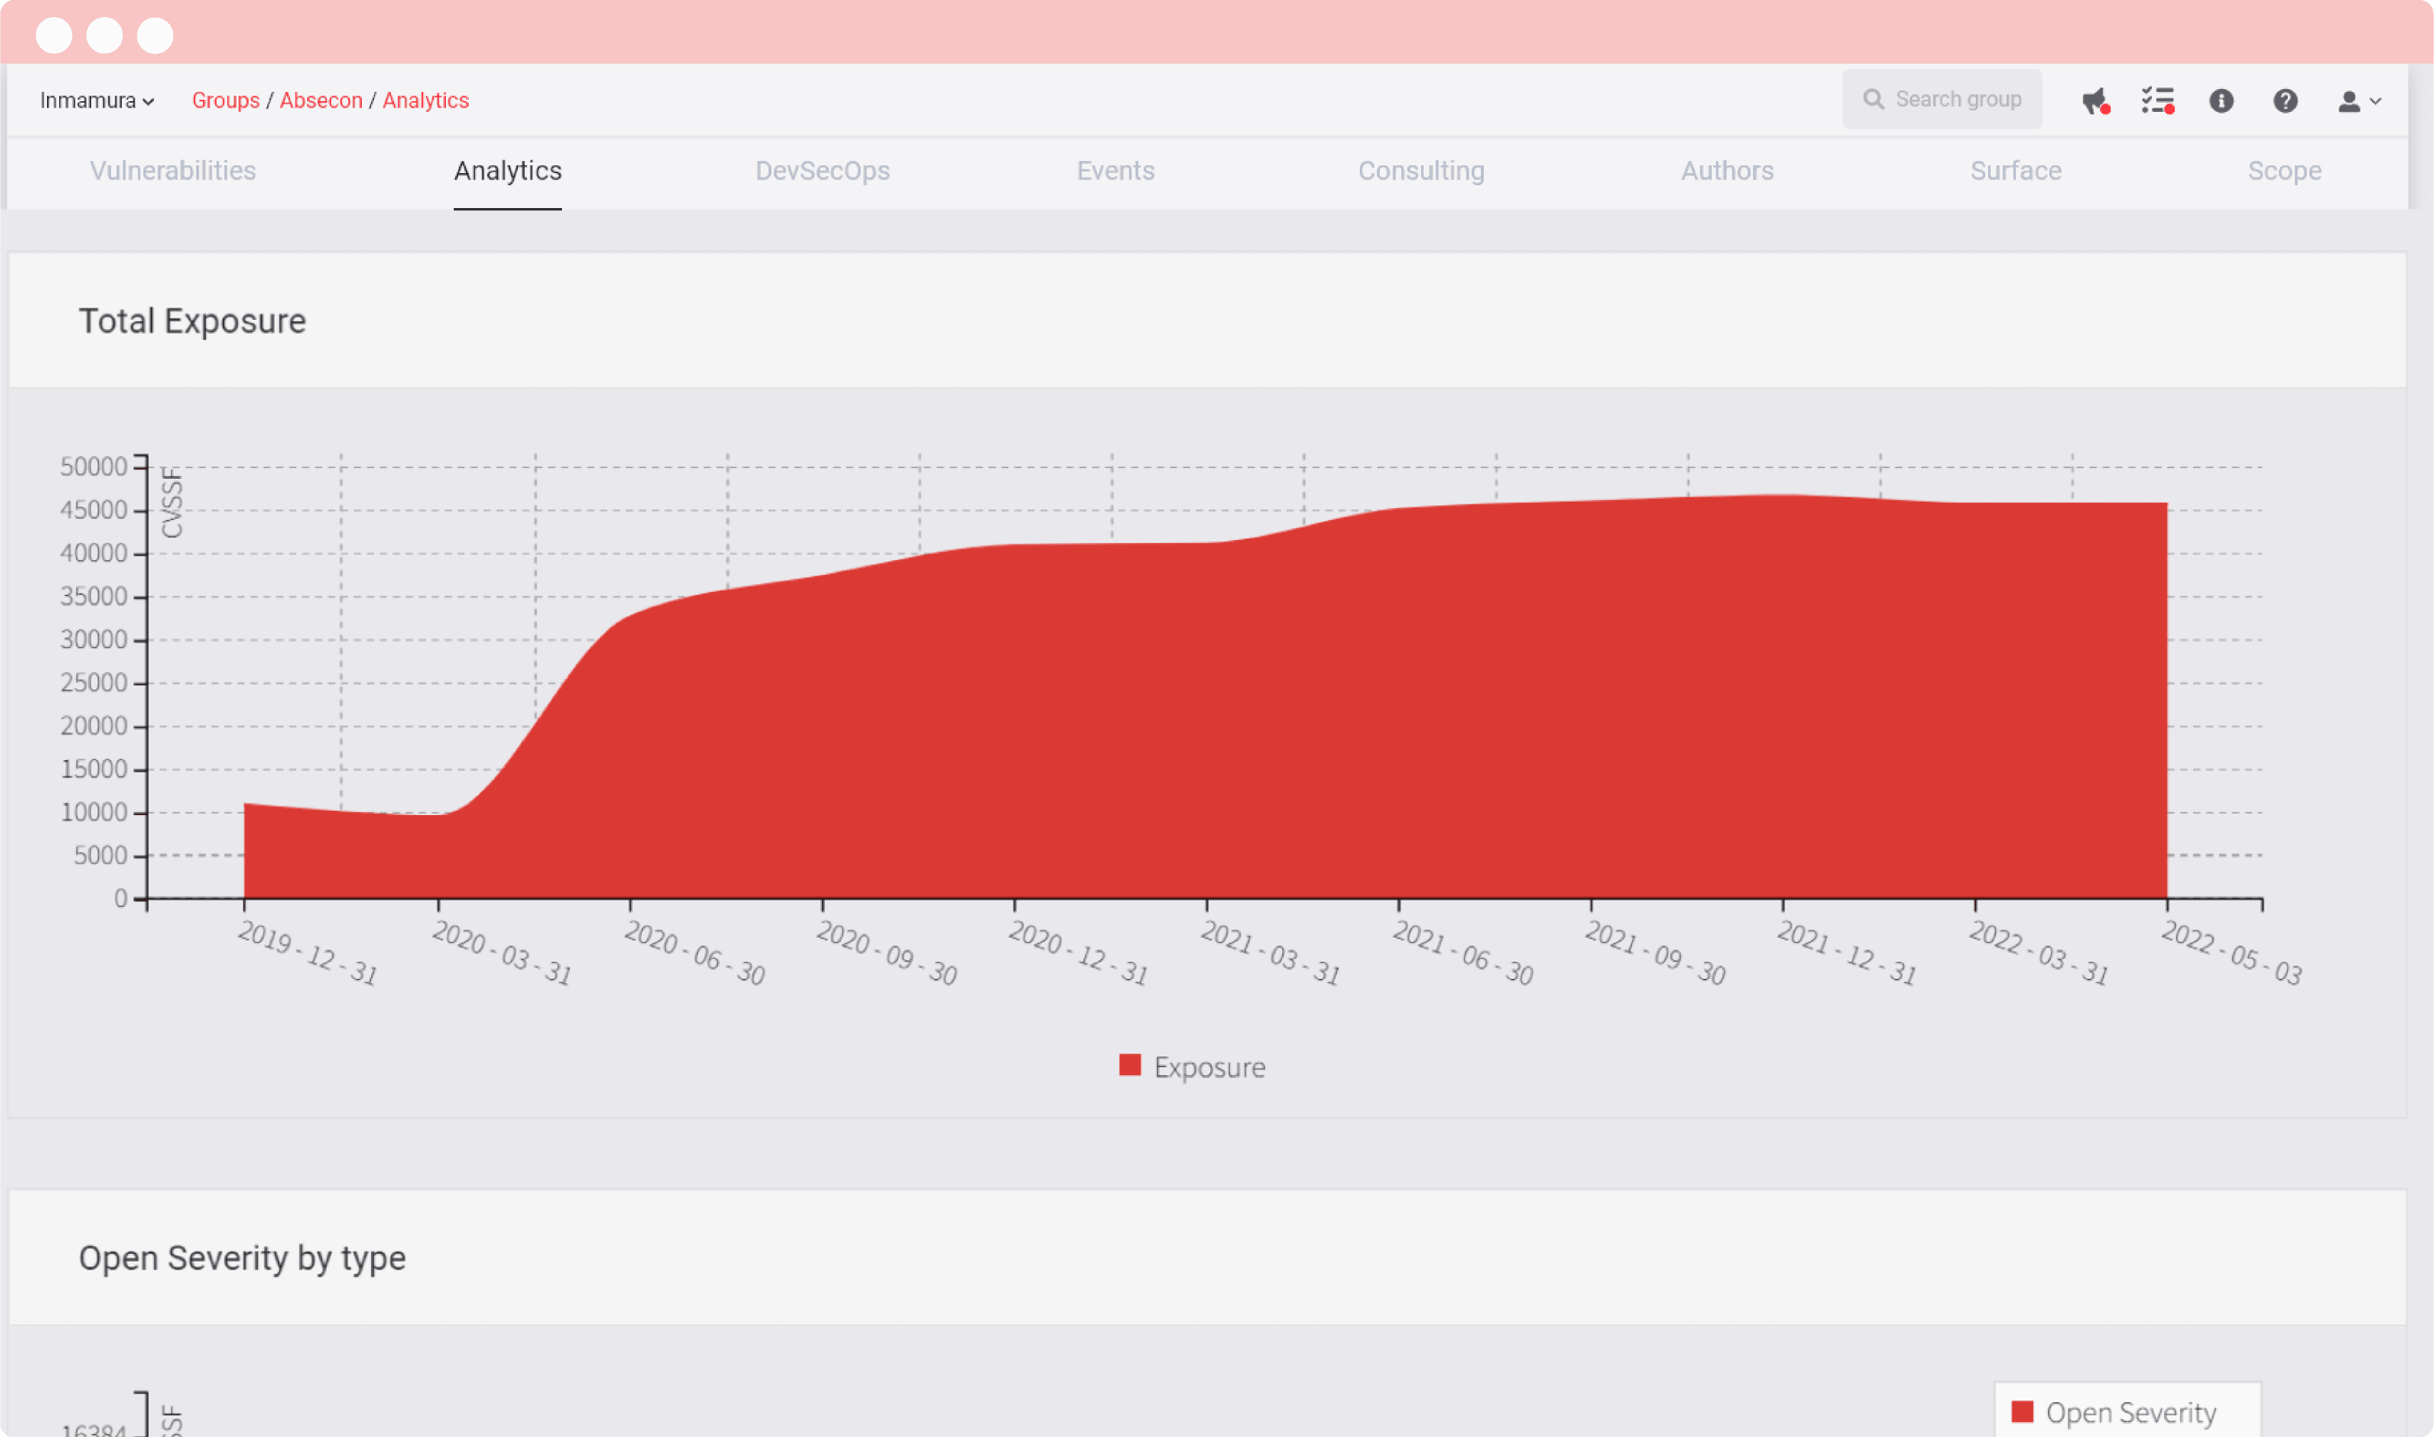The height and width of the screenshot is (1437, 2434).
Task: Select the Analytics tab
Action: tap(507, 170)
